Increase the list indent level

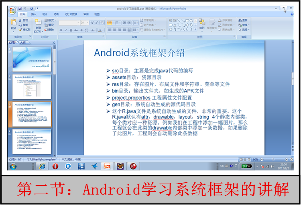pos(129,23)
